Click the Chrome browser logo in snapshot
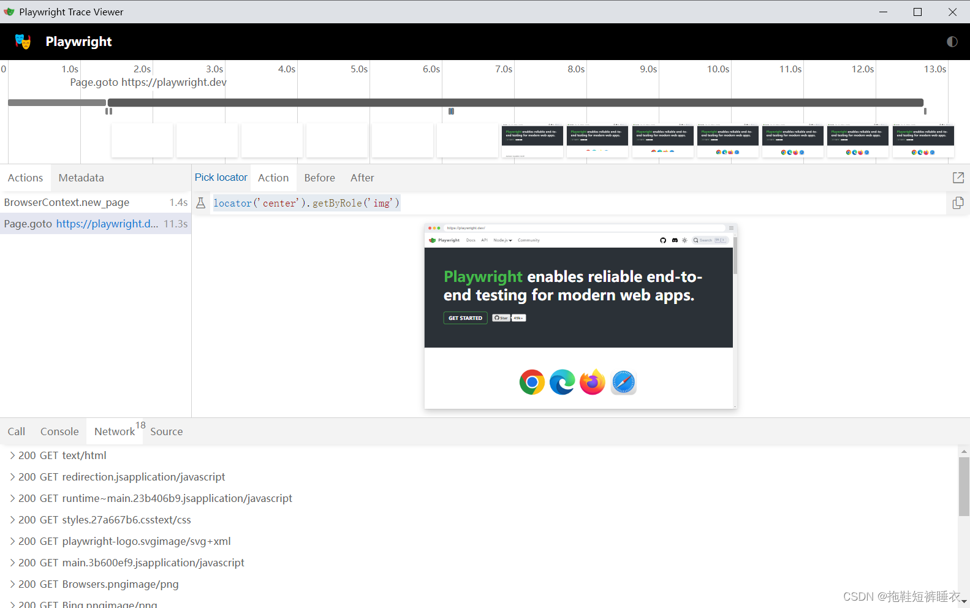The height and width of the screenshot is (608, 970). click(x=532, y=382)
